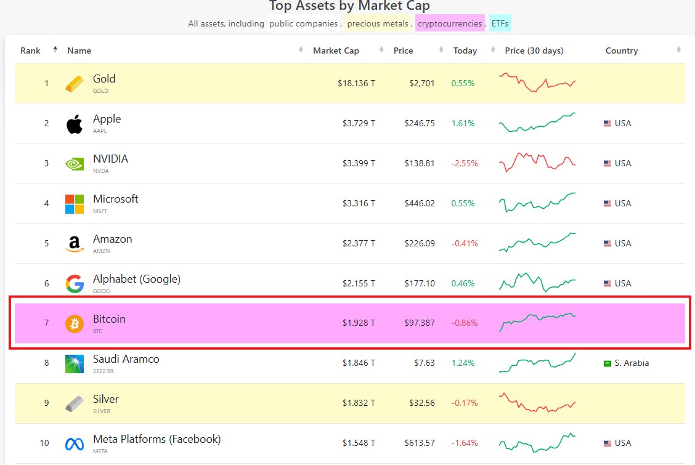Click the Google G logo icon
695x465 pixels.
pyautogui.click(x=74, y=284)
